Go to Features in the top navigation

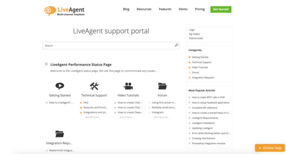tap(165, 9)
